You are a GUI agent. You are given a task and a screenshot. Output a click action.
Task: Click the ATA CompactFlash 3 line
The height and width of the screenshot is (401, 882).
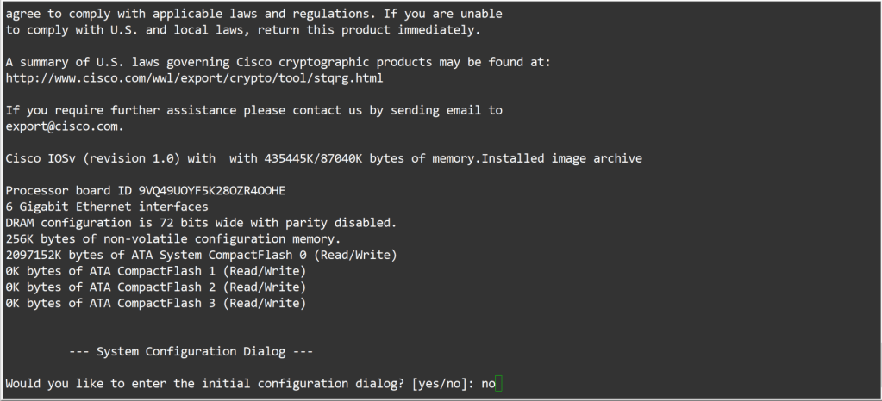(155, 303)
